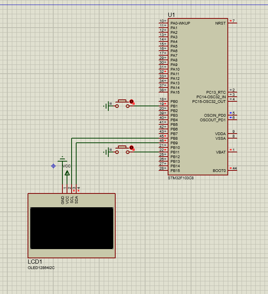This screenshot has height=294, width=268.
Task: Click pin number 28 next to PB15
Action: coord(162,168)
